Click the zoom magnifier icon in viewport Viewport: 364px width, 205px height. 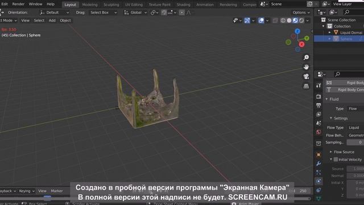click(306, 58)
